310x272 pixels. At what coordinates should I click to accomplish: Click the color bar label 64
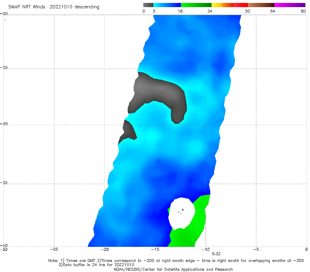[273, 11]
